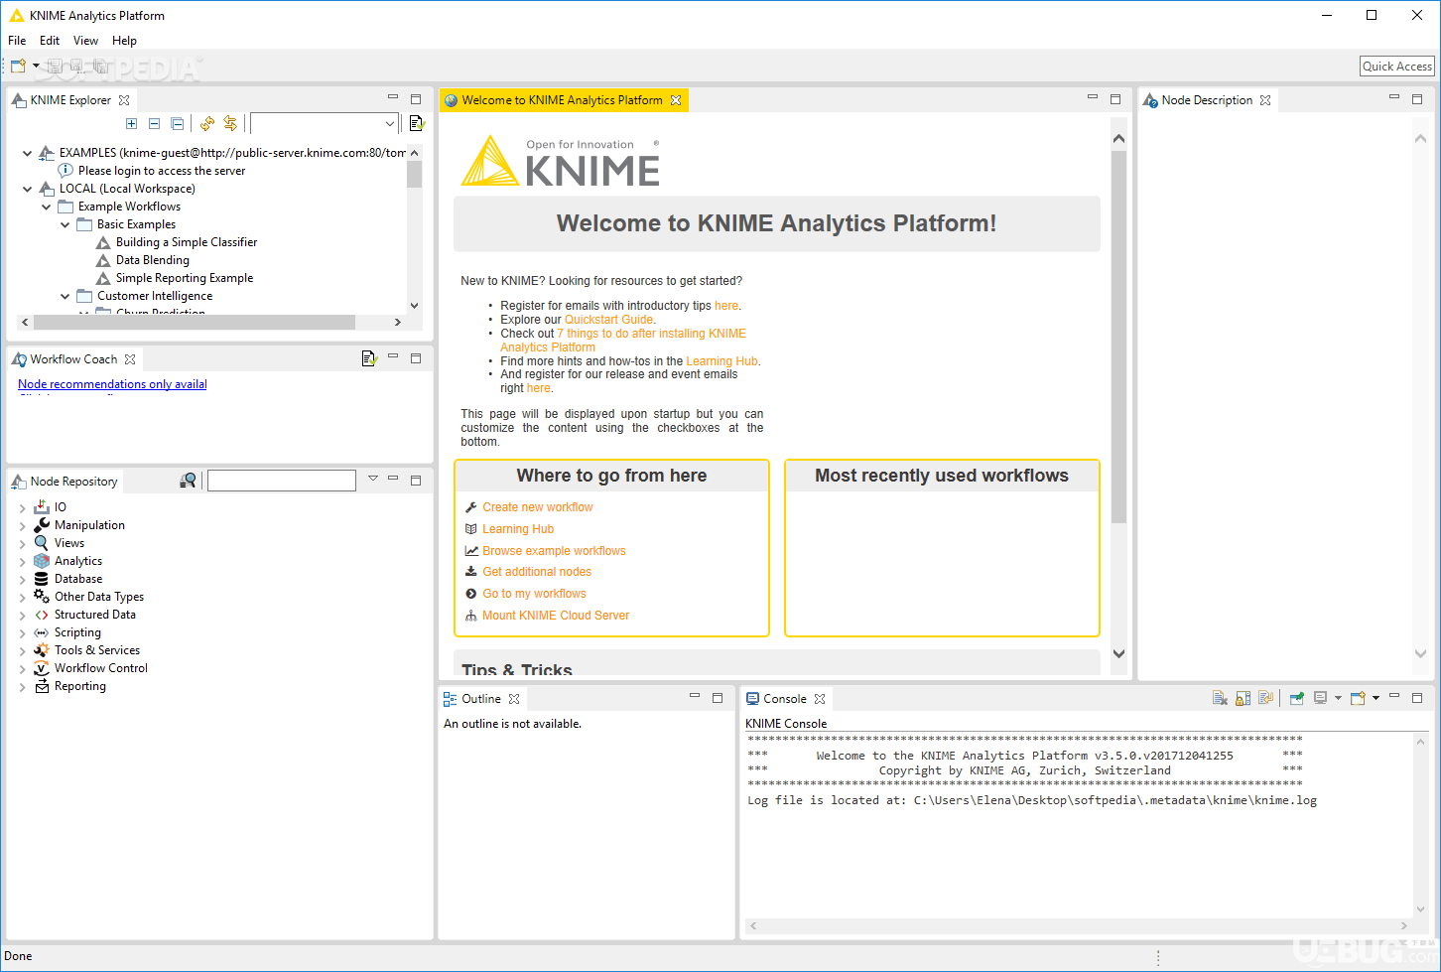Open the Open Console dropdown arrow
Image resolution: width=1441 pixels, height=972 pixels.
point(1375,698)
